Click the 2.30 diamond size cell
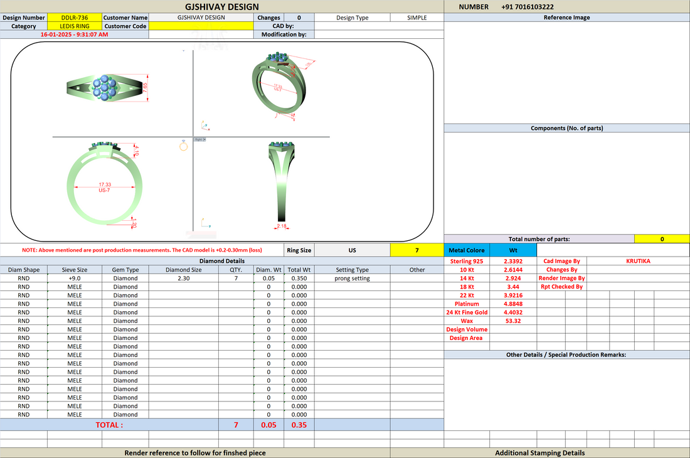 184,278
